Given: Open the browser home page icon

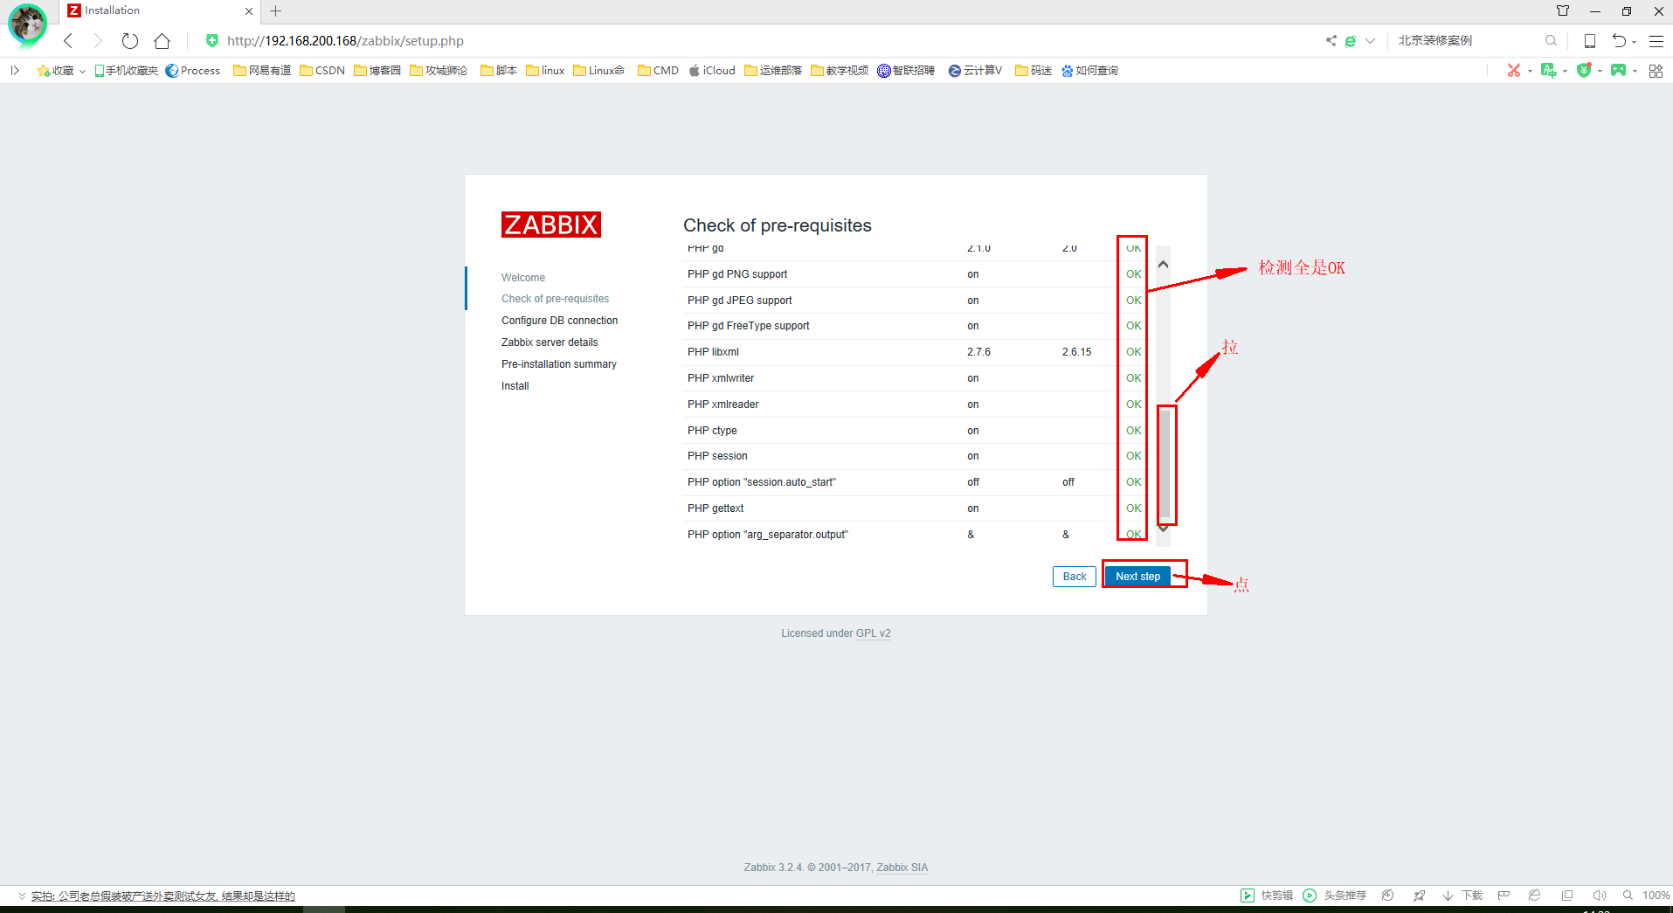Looking at the screenshot, I should 162,41.
